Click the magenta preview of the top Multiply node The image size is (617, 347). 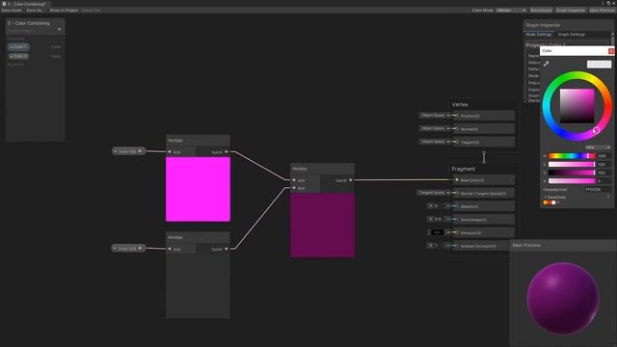pos(198,189)
